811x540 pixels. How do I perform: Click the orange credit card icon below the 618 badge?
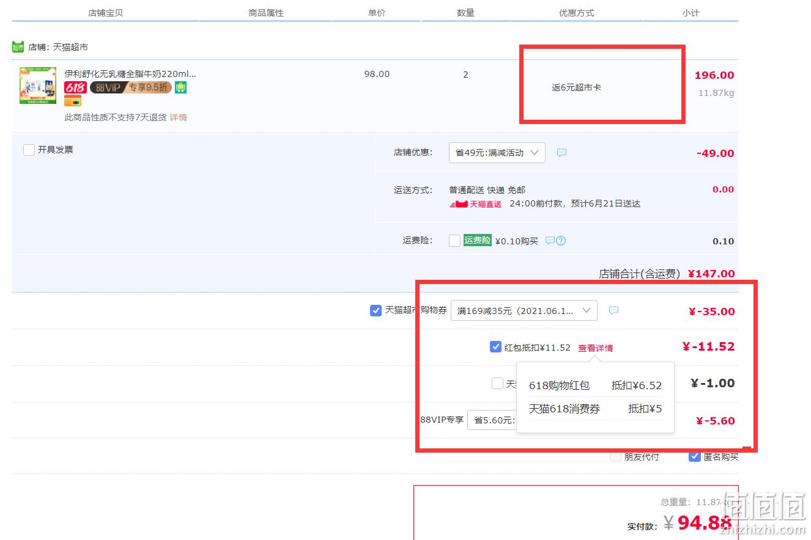73,101
